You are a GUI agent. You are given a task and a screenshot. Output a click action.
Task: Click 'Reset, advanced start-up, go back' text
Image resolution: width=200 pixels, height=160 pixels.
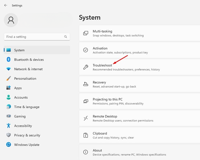[114, 87]
